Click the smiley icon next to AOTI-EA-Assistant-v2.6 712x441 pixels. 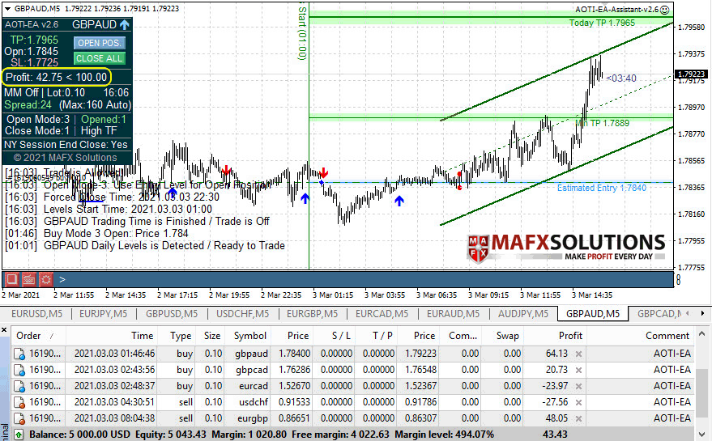(664, 10)
